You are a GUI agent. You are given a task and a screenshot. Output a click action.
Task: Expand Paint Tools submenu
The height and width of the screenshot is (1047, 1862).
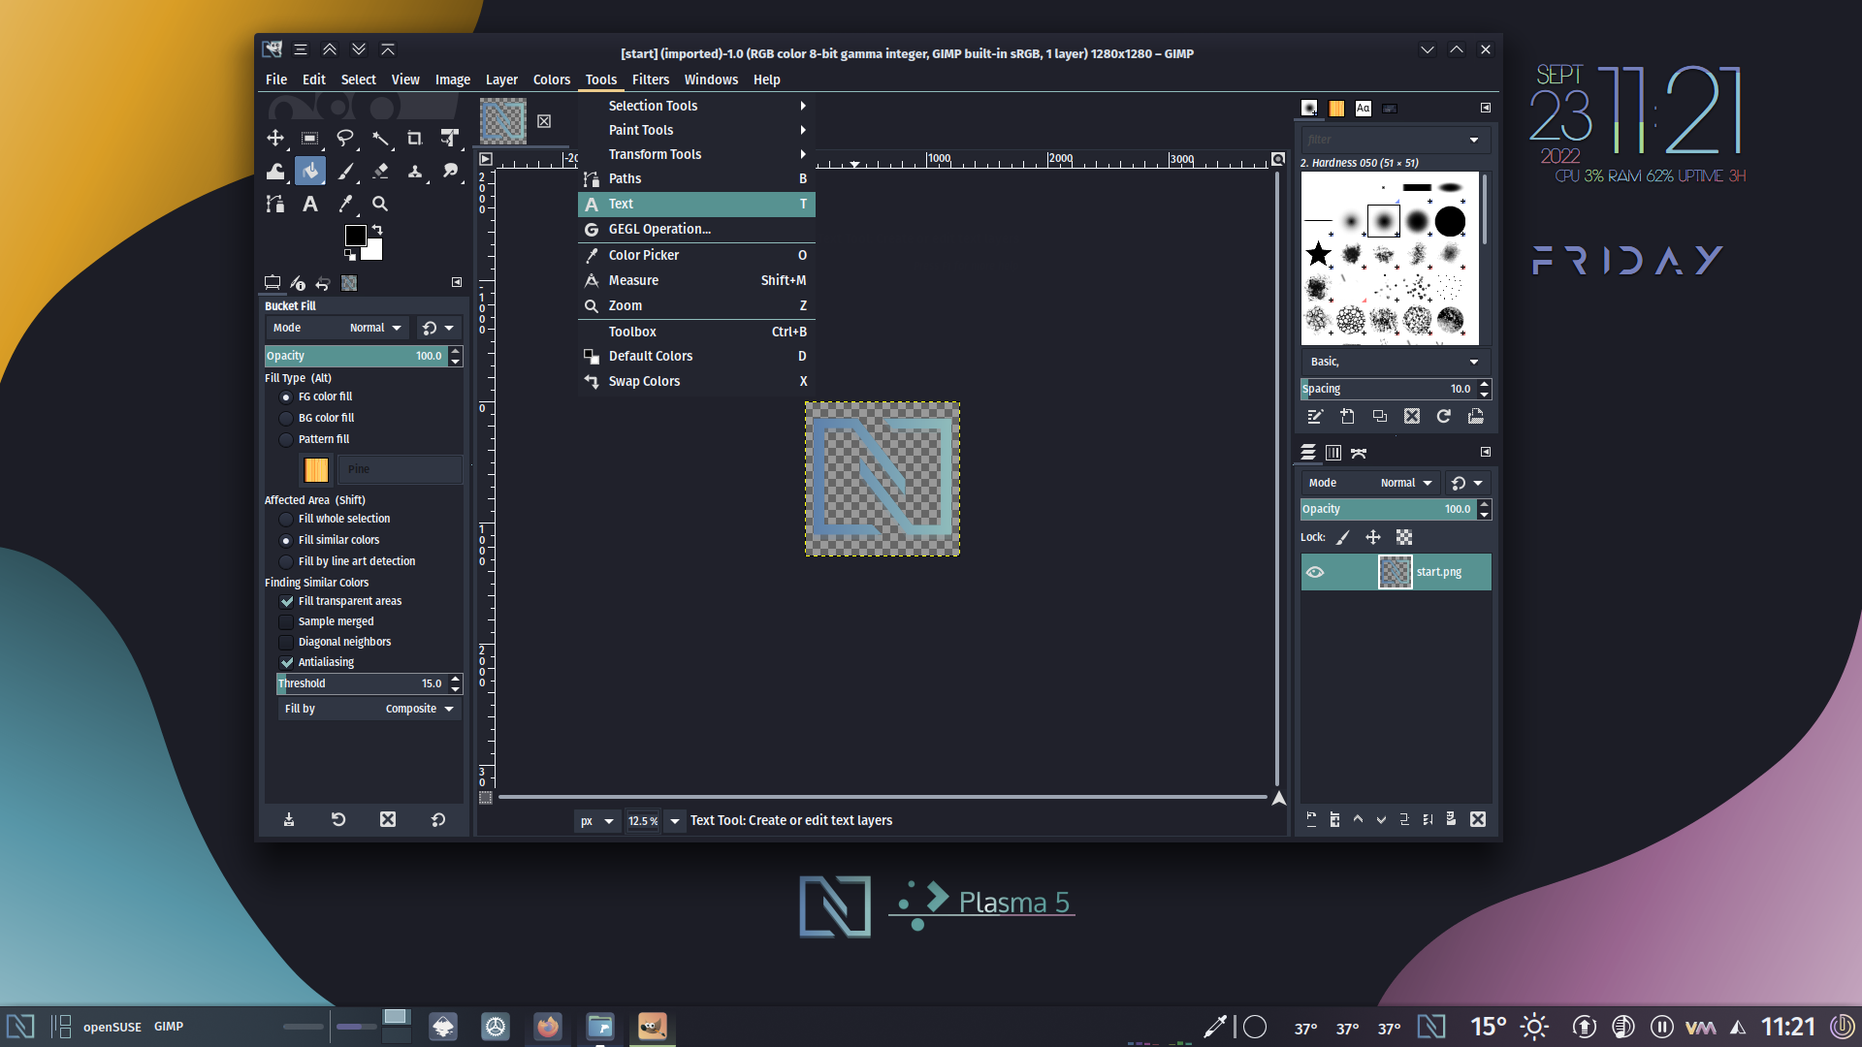point(696,130)
